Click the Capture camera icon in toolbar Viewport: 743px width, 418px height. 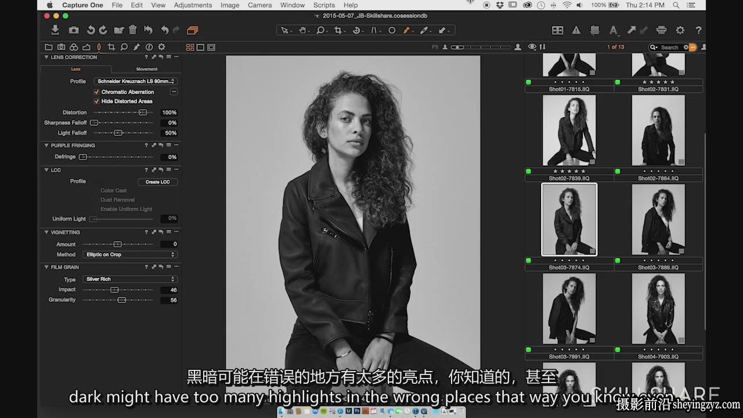click(74, 30)
